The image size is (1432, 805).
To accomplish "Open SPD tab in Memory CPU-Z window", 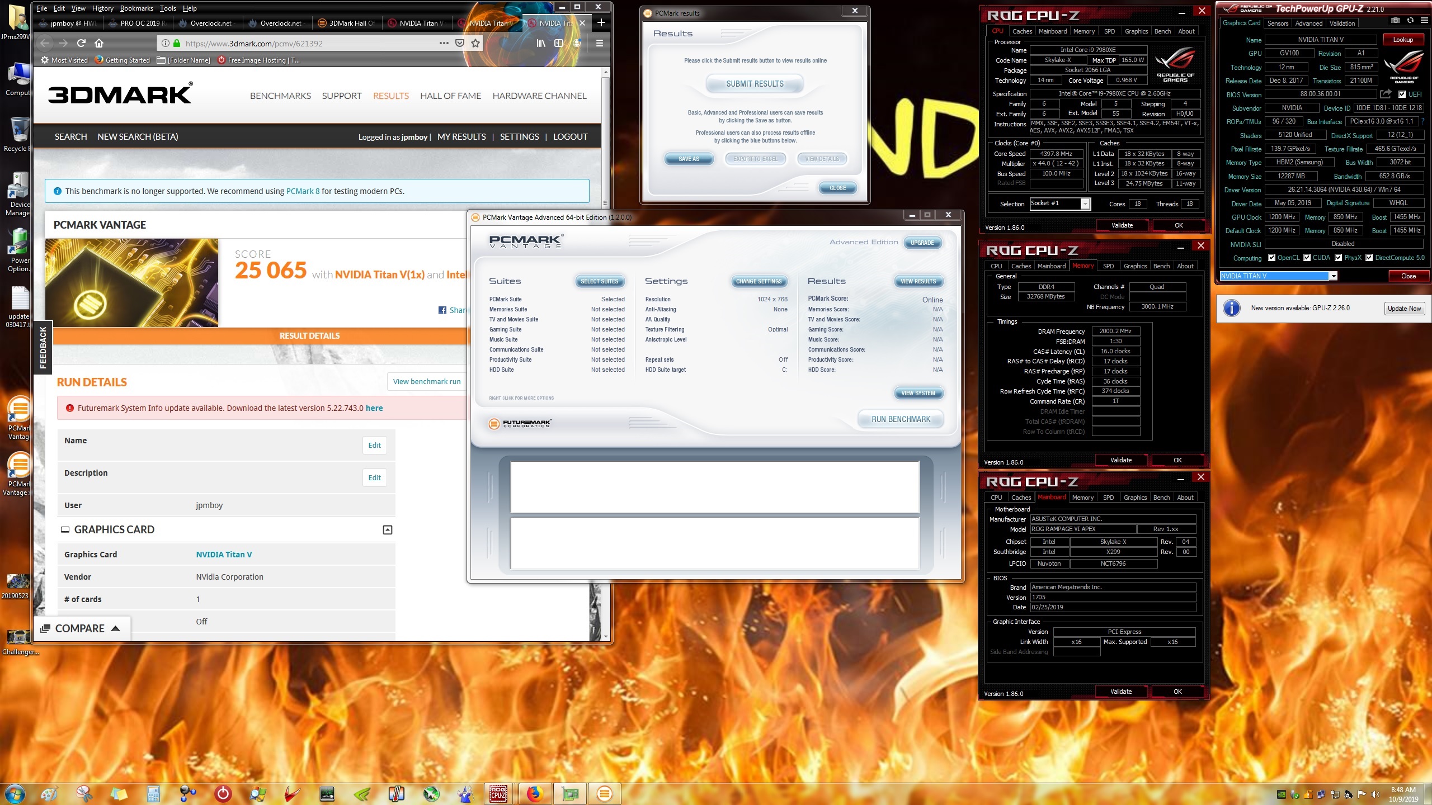I will [1108, 266].
